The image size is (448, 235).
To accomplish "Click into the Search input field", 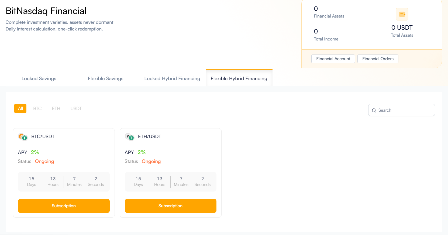I will click(x=404, y=110).
